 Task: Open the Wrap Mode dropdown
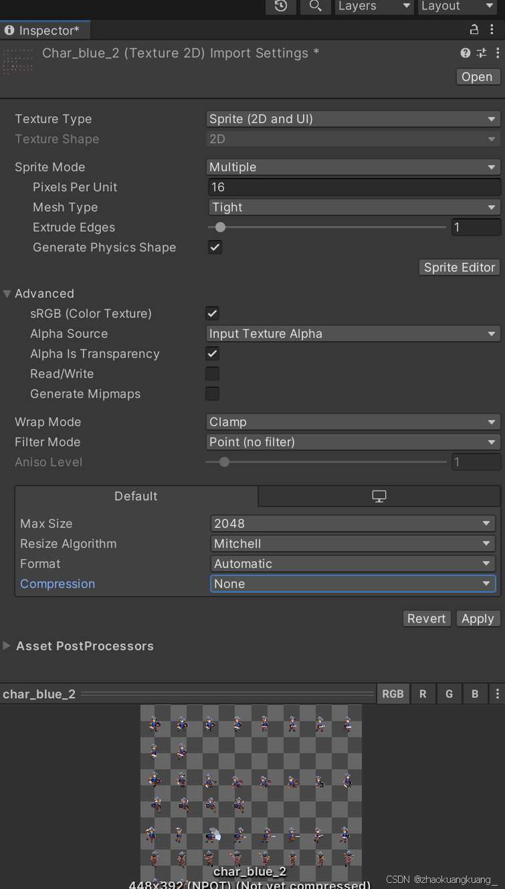(353, 422)
